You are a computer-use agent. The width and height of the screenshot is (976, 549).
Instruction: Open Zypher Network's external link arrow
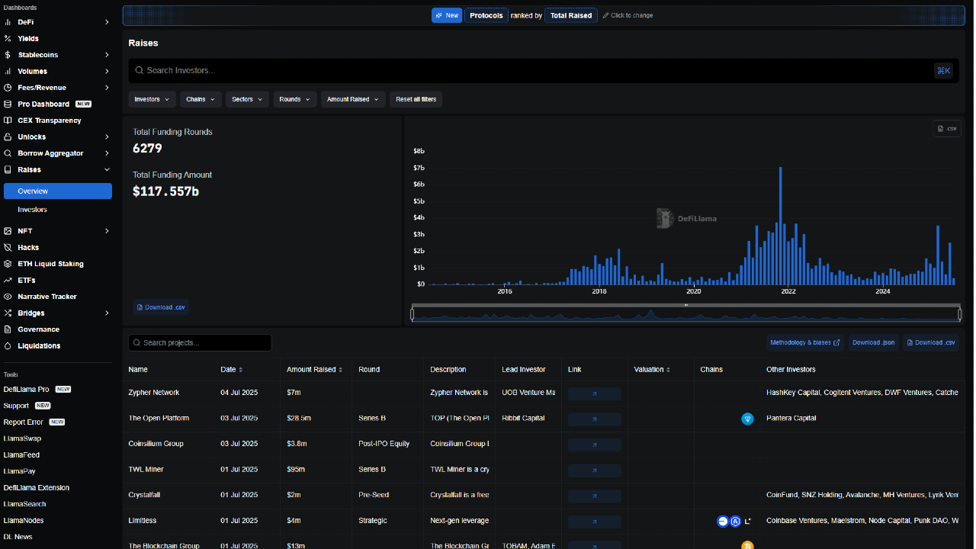pos(594,393)
